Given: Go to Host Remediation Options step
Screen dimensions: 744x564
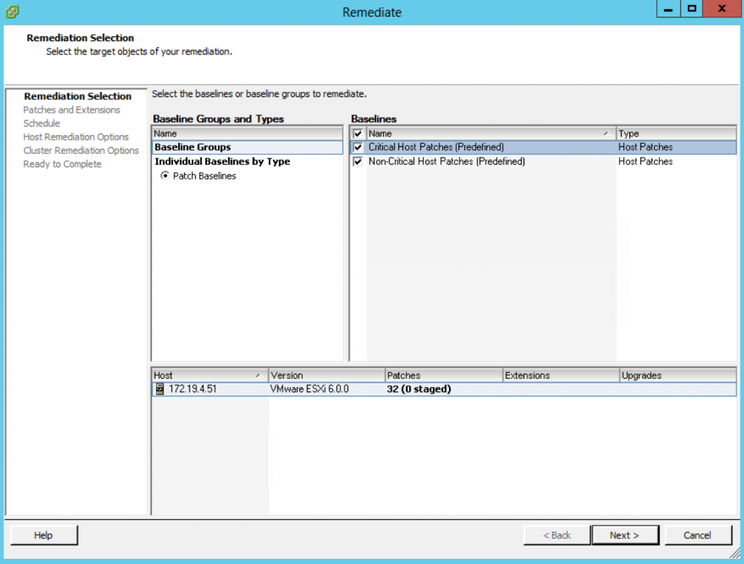Looking at the screenshot, I should [x=76, y=137].
